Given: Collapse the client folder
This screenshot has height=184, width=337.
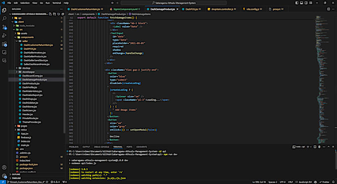Looking at the screenshot, I should pos(37,22).
